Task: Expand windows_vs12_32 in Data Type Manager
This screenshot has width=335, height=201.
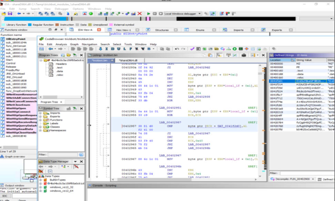Action: click(x=41, y=187)
